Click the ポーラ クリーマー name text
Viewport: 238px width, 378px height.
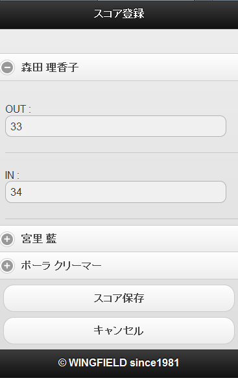[x=61, y=266]
